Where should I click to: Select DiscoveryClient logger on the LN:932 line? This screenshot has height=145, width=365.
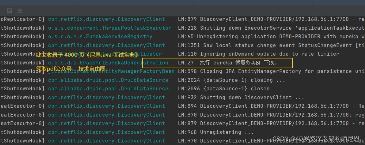point(106,97)
